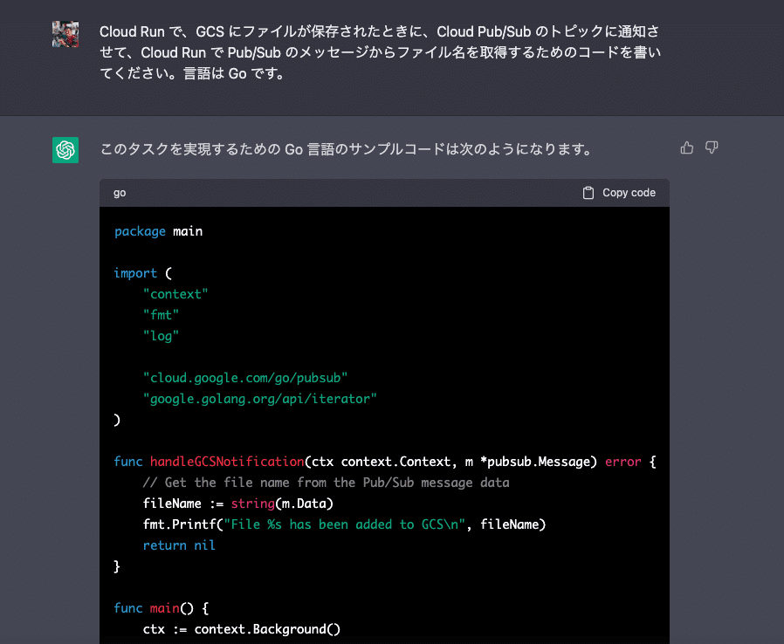Click the user profile avatar picture
784x644 pixels.
65,34
